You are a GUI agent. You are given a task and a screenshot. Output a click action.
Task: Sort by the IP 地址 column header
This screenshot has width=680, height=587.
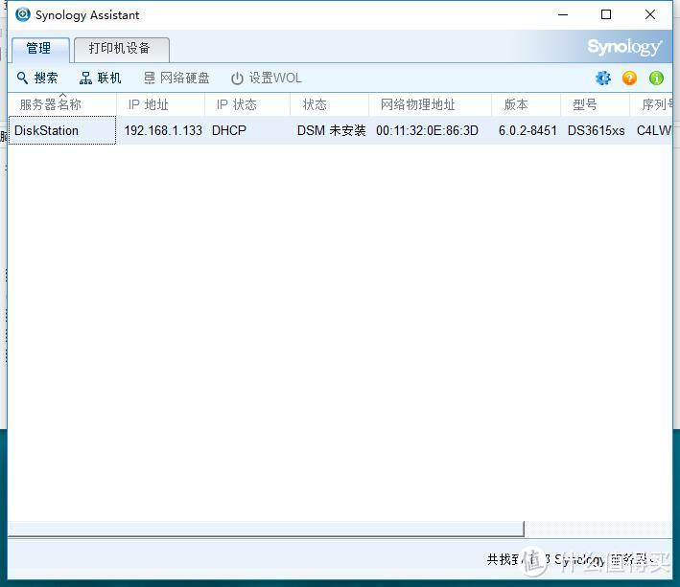point(160,104)
